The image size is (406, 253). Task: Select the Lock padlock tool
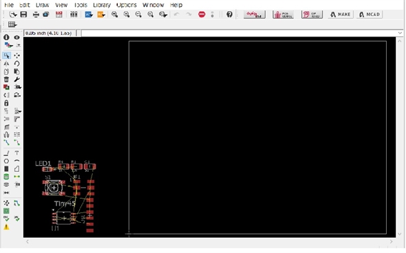(x=6, y=103)
